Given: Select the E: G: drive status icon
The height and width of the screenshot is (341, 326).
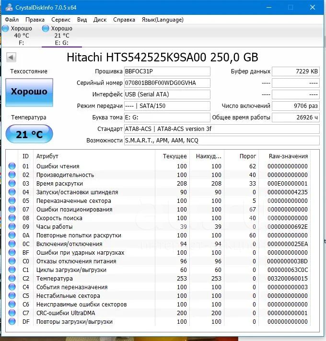Looking at the screenshot, I should [x=46, y=29].
